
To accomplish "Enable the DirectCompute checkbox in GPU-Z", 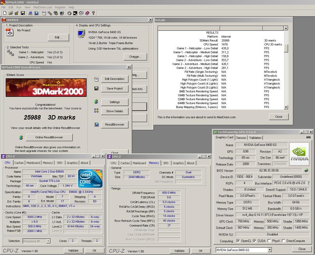I will coord(283,241).
